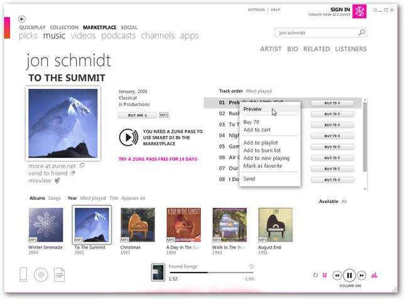Switch to the channels tab
This screenshot has height=300, width=405.
pyautogui.click(x=158, y=36)
